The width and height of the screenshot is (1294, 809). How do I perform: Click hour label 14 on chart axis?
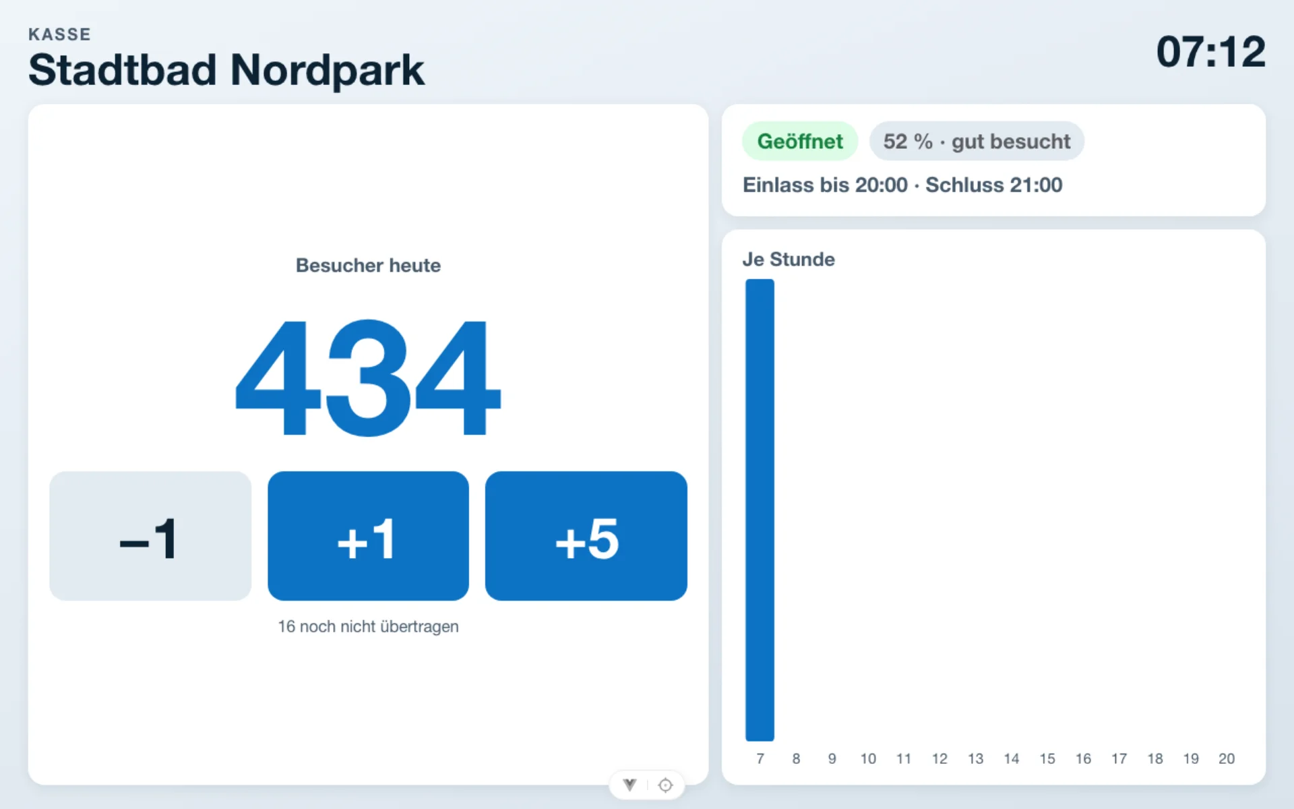click(x=1012, y=758)
